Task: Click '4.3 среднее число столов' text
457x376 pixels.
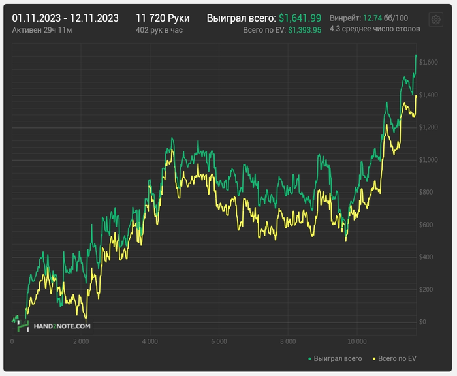Action: tap(375, 29)
